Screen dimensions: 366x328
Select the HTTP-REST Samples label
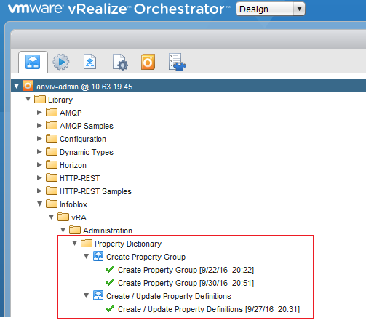(x=95, y=191)
